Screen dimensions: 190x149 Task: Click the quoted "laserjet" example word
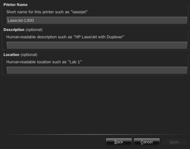coord(79,12)
